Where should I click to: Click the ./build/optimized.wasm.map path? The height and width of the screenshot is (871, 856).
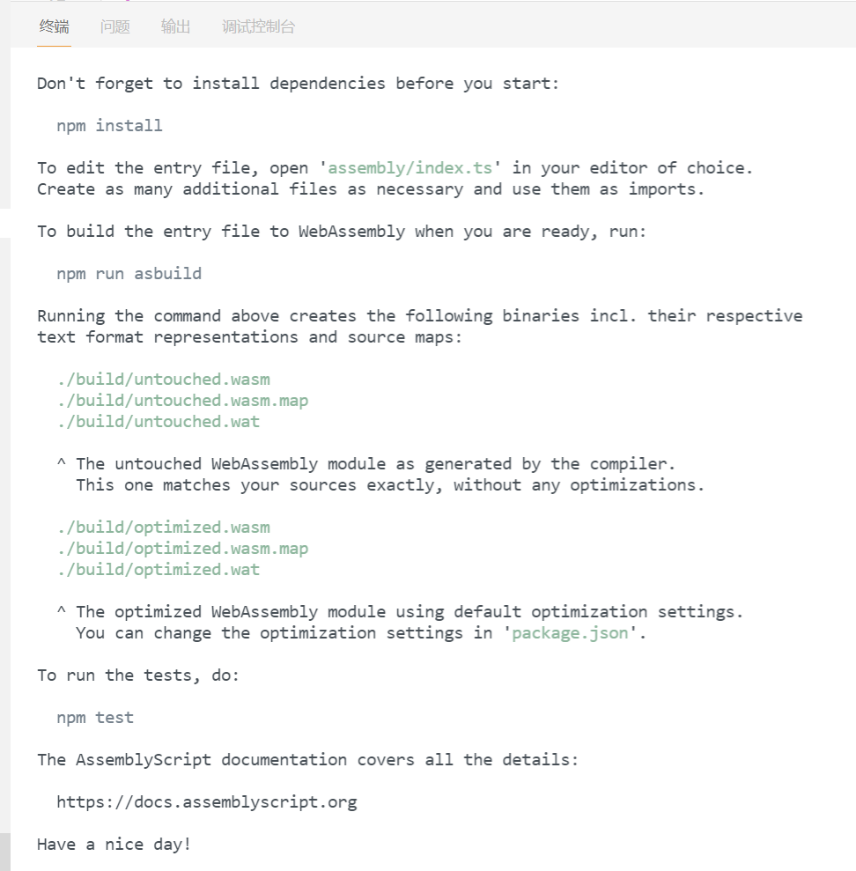coord(182,549)
